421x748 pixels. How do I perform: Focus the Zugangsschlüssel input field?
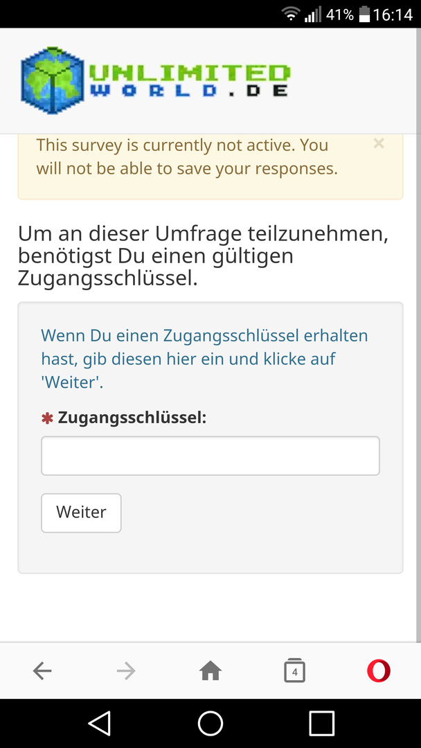coord(210,456)
